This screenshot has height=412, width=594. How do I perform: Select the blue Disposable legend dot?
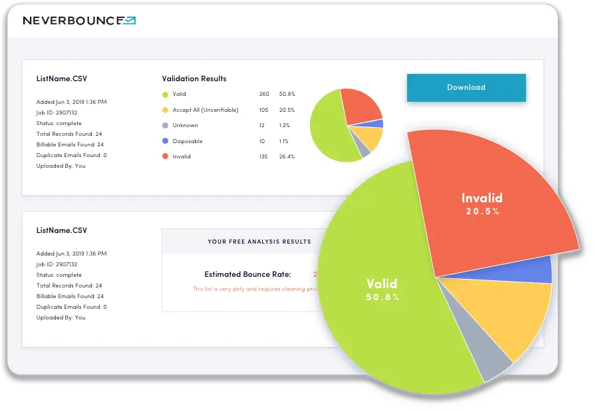[165, 141]
